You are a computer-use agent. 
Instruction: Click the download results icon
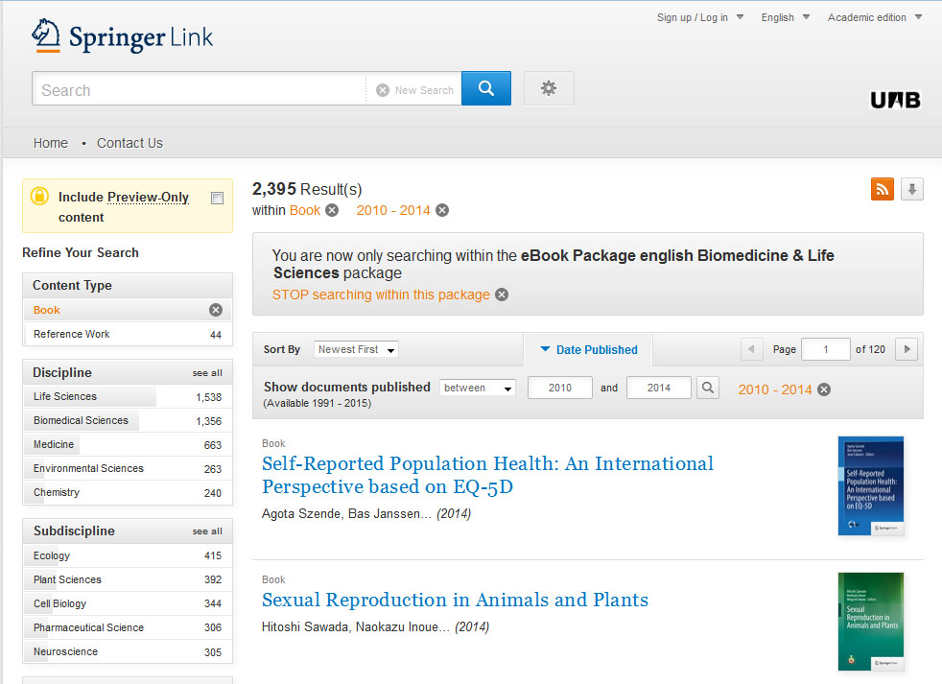[x=910, y=189]
